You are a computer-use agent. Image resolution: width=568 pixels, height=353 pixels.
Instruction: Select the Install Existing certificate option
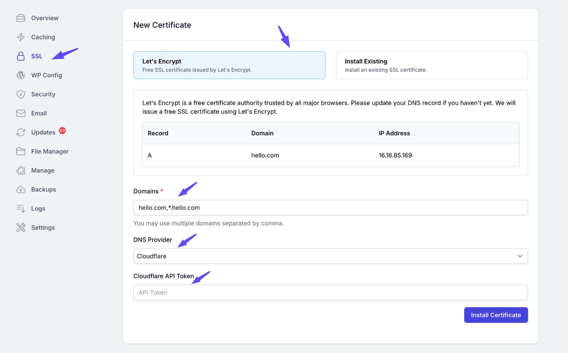(x=432, y=65)
